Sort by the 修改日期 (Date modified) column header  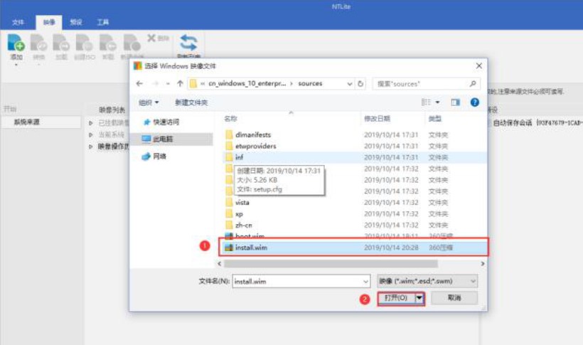click(x=377, y=118)
